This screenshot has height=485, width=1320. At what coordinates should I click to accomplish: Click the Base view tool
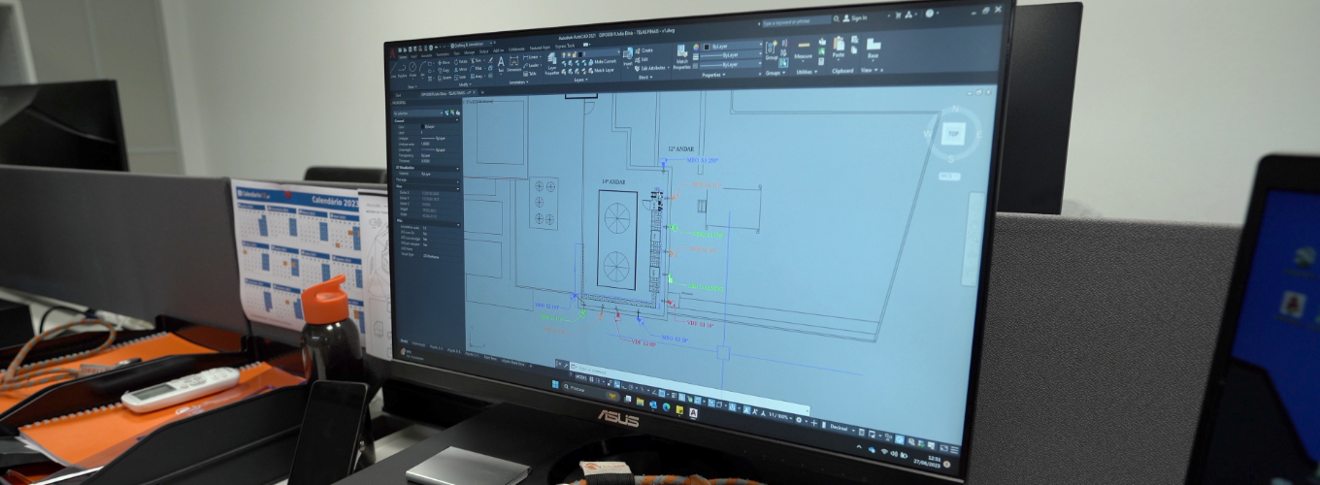[873, 47]
